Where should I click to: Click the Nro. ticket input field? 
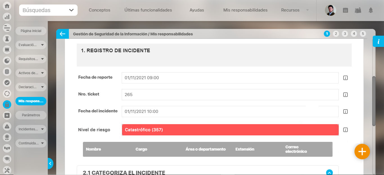[x=230, y=95]
